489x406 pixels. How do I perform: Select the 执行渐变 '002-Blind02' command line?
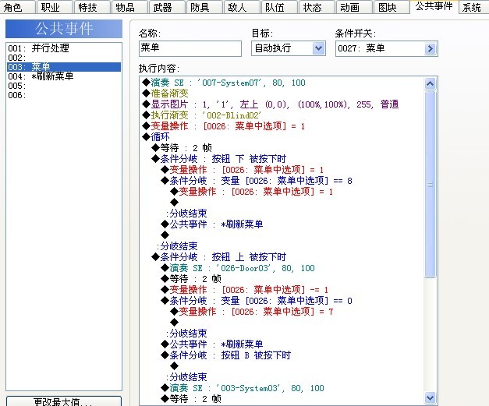click(x=202, y=115)
